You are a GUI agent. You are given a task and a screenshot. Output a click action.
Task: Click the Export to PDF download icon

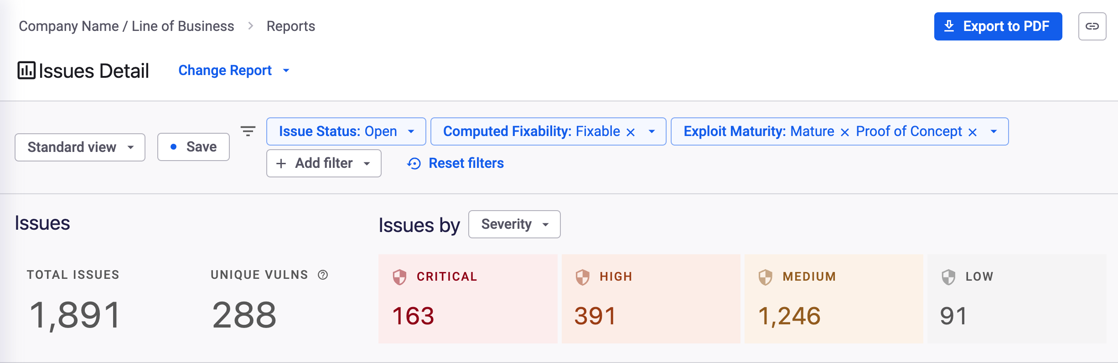pyautogui.click(x=950, y=26)
